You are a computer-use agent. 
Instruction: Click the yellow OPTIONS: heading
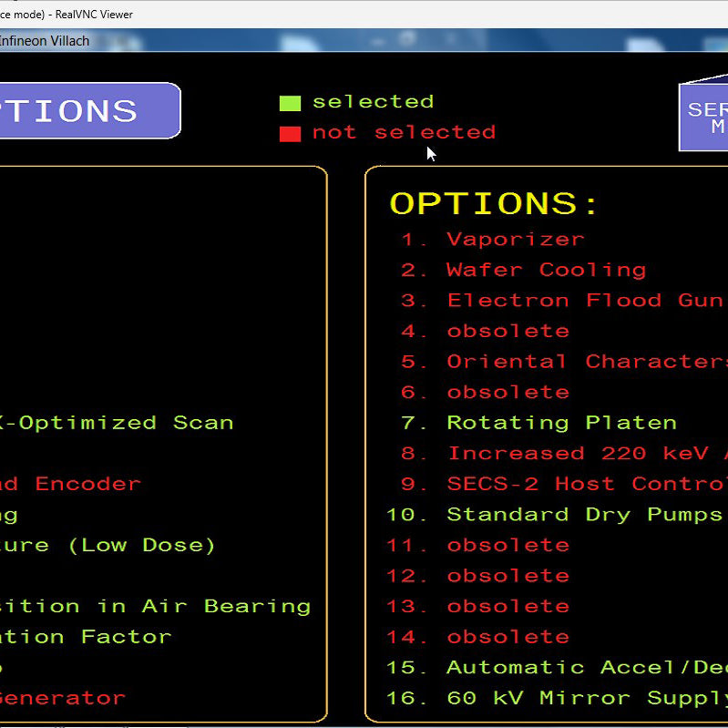pyautogui.click(x=494, y=203)
